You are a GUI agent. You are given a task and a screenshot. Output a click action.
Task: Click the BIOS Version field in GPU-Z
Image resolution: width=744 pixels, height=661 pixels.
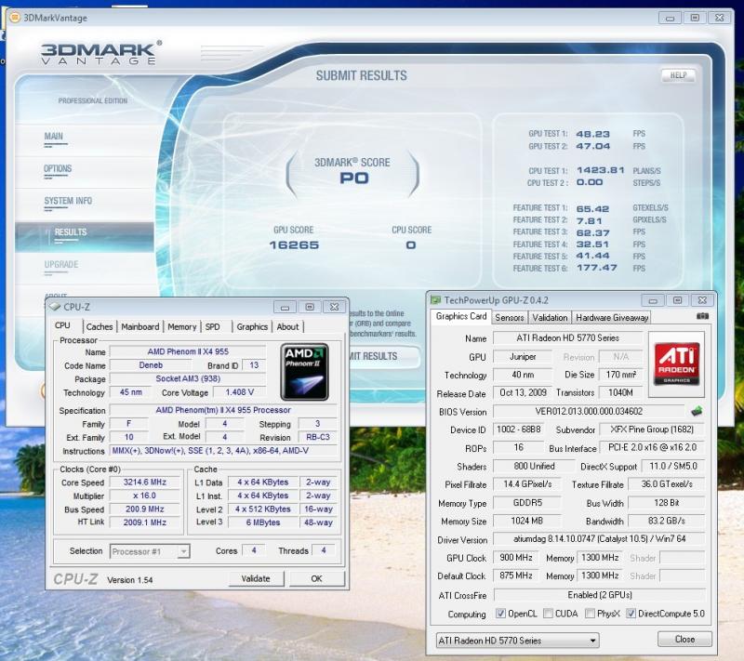point(589,411)
